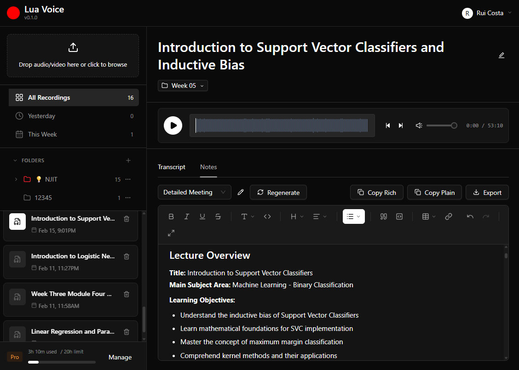Open the Week 05 folder dropdown
519x370 pixels.
pyautogui.click(x=183, y=85)
